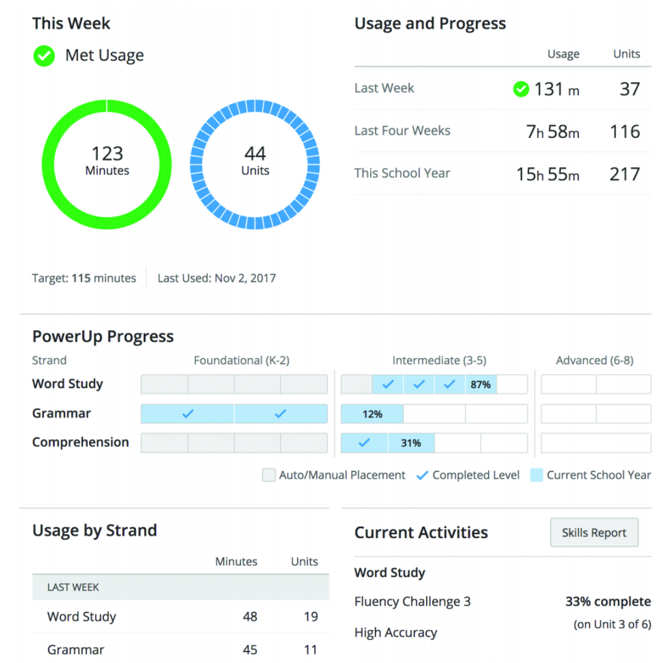Viewport: 661px width, 663px height.
Task: Click the Fluency Challenge 3 activity
Action: (x=412, y=602)
